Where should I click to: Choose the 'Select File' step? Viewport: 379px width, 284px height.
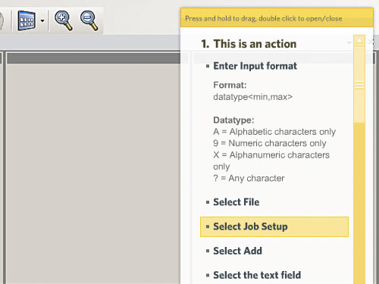click(236, 202)
